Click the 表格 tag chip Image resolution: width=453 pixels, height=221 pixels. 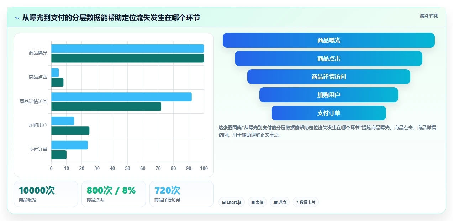[x=257, y=202]
